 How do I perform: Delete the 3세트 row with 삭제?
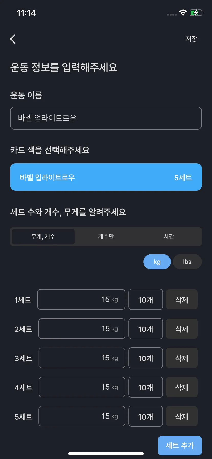(182, 358)
